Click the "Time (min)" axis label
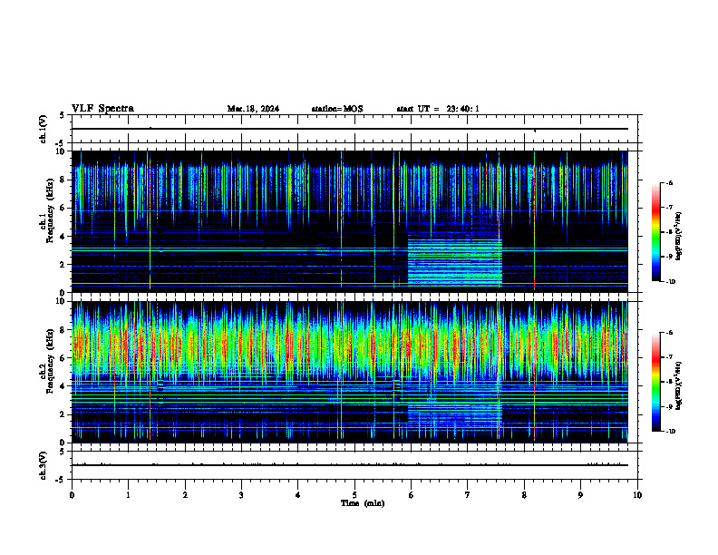Image resolution: width=718 pixels, height=555 pixels. tap(363, 503)
